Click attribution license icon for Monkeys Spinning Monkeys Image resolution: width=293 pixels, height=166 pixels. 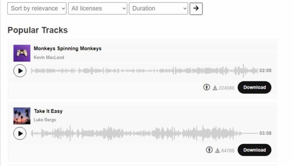point(207,88)
